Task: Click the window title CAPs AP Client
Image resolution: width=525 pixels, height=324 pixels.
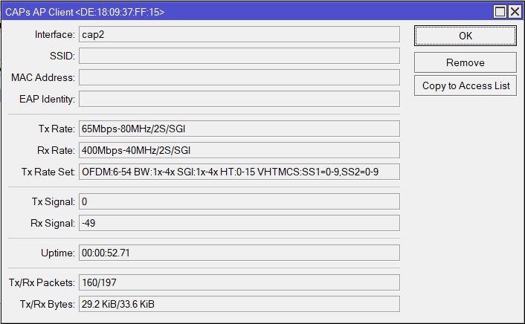Action: click(x=85, y=12)
